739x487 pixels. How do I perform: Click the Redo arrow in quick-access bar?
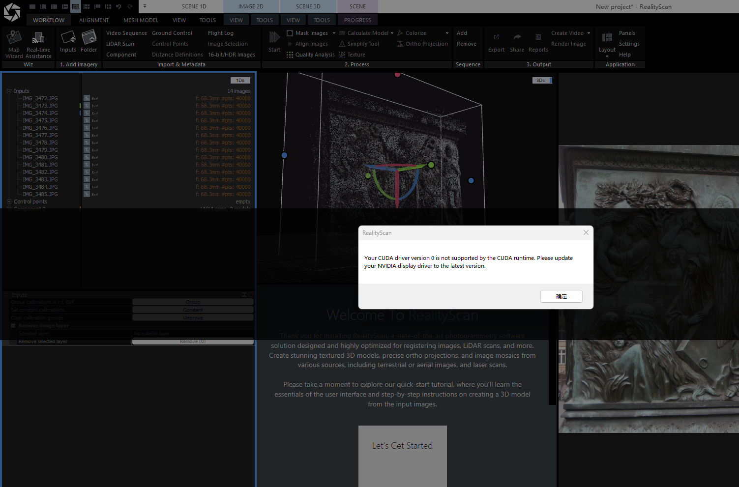pos(130,6)
